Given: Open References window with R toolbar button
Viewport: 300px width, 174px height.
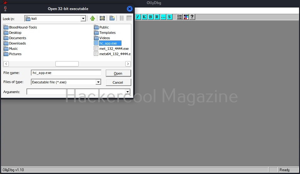Looking at the screenshot, I should (x=157, y=17).
